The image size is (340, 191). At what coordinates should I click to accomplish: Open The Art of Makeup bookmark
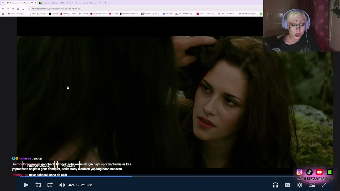pos(184,14)
